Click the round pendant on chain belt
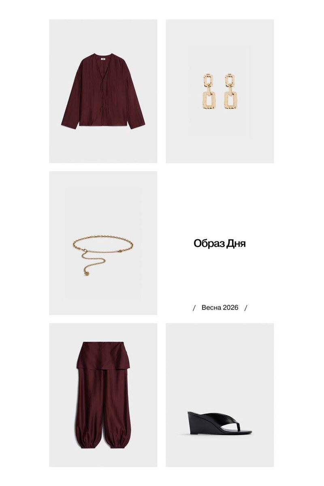Screen dimensions: 324x486 tap(86, 273)
